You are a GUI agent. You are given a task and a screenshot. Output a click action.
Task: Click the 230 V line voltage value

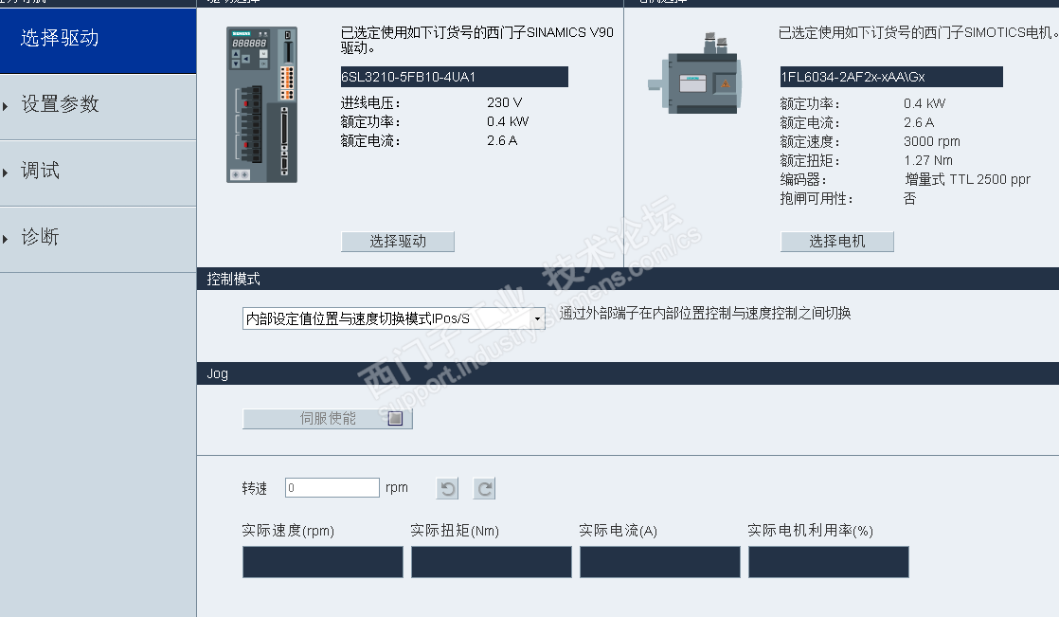[x=505, y=102]
